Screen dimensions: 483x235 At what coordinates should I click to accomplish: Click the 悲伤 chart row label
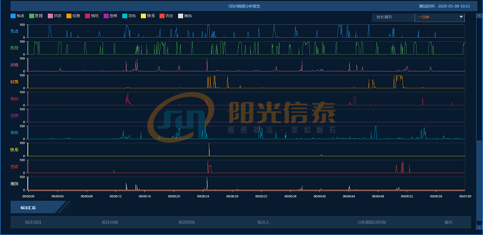click(15, 133)
